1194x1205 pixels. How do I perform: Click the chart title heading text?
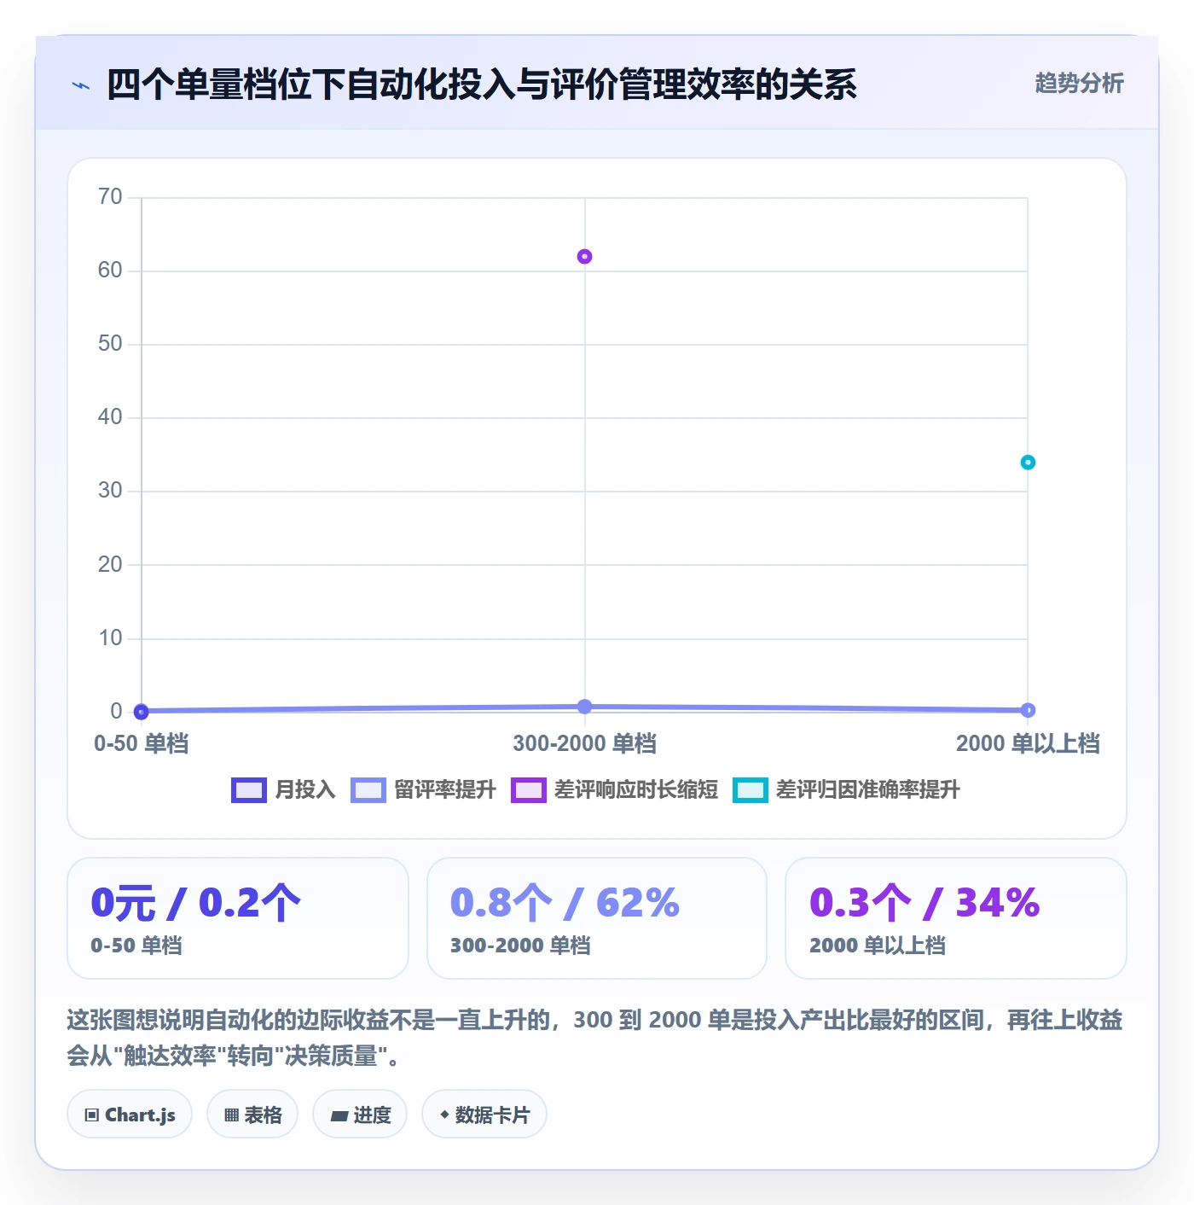point(482,84)
